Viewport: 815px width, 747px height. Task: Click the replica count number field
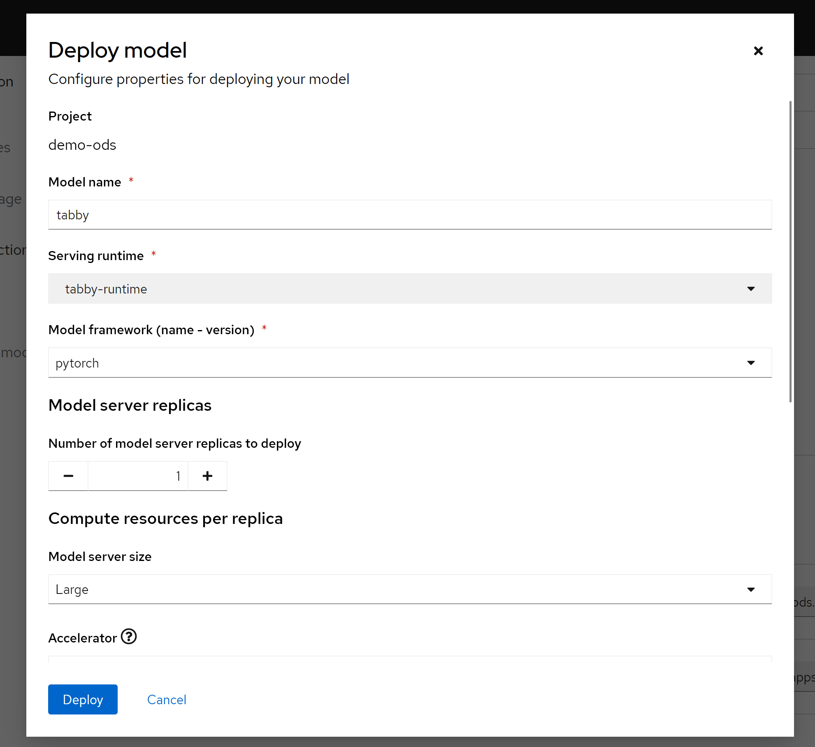[138, 476]
